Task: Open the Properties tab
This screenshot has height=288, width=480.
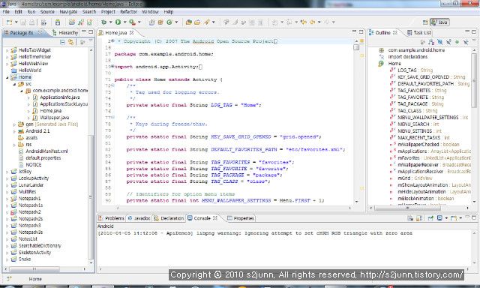Action: 241,218
